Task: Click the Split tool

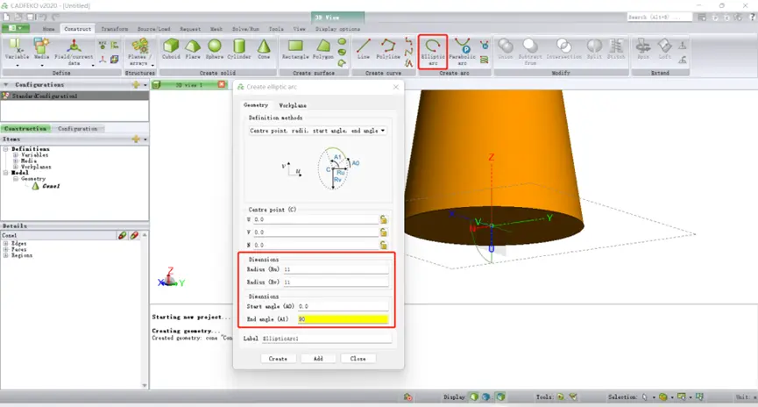Action: pos(594,49)
